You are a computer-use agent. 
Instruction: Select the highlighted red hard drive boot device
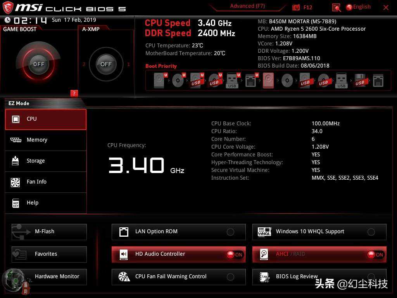click(268, 81)
